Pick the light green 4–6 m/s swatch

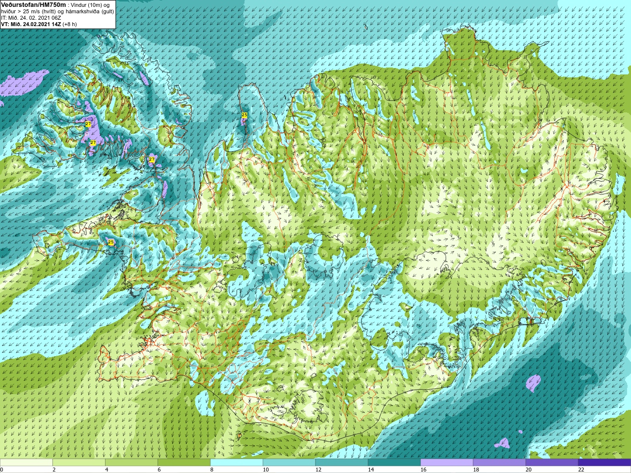coord(131,462)
